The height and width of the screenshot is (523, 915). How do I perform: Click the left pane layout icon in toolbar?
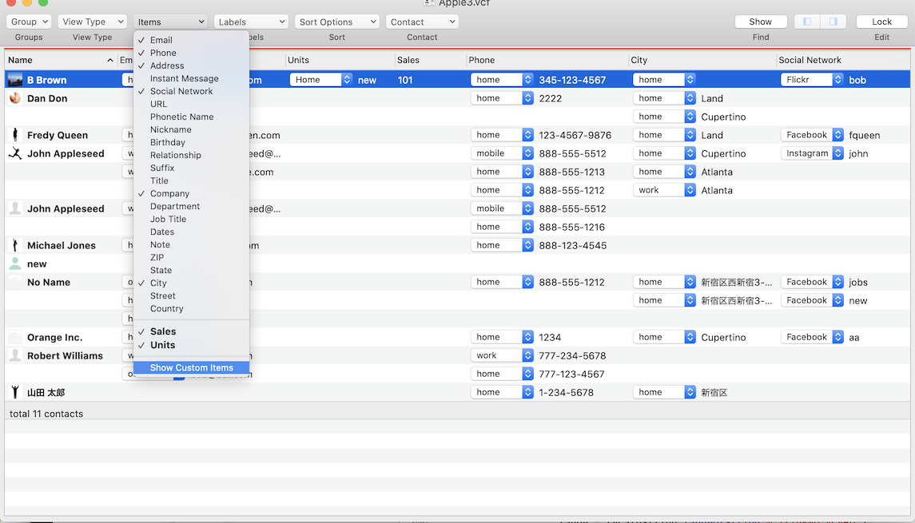pyautogui.click(x=808, y=22)
